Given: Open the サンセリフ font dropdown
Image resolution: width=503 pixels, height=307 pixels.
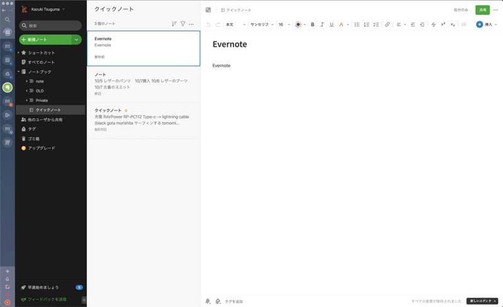Looking at the screenshot, I should pos(262,24).
